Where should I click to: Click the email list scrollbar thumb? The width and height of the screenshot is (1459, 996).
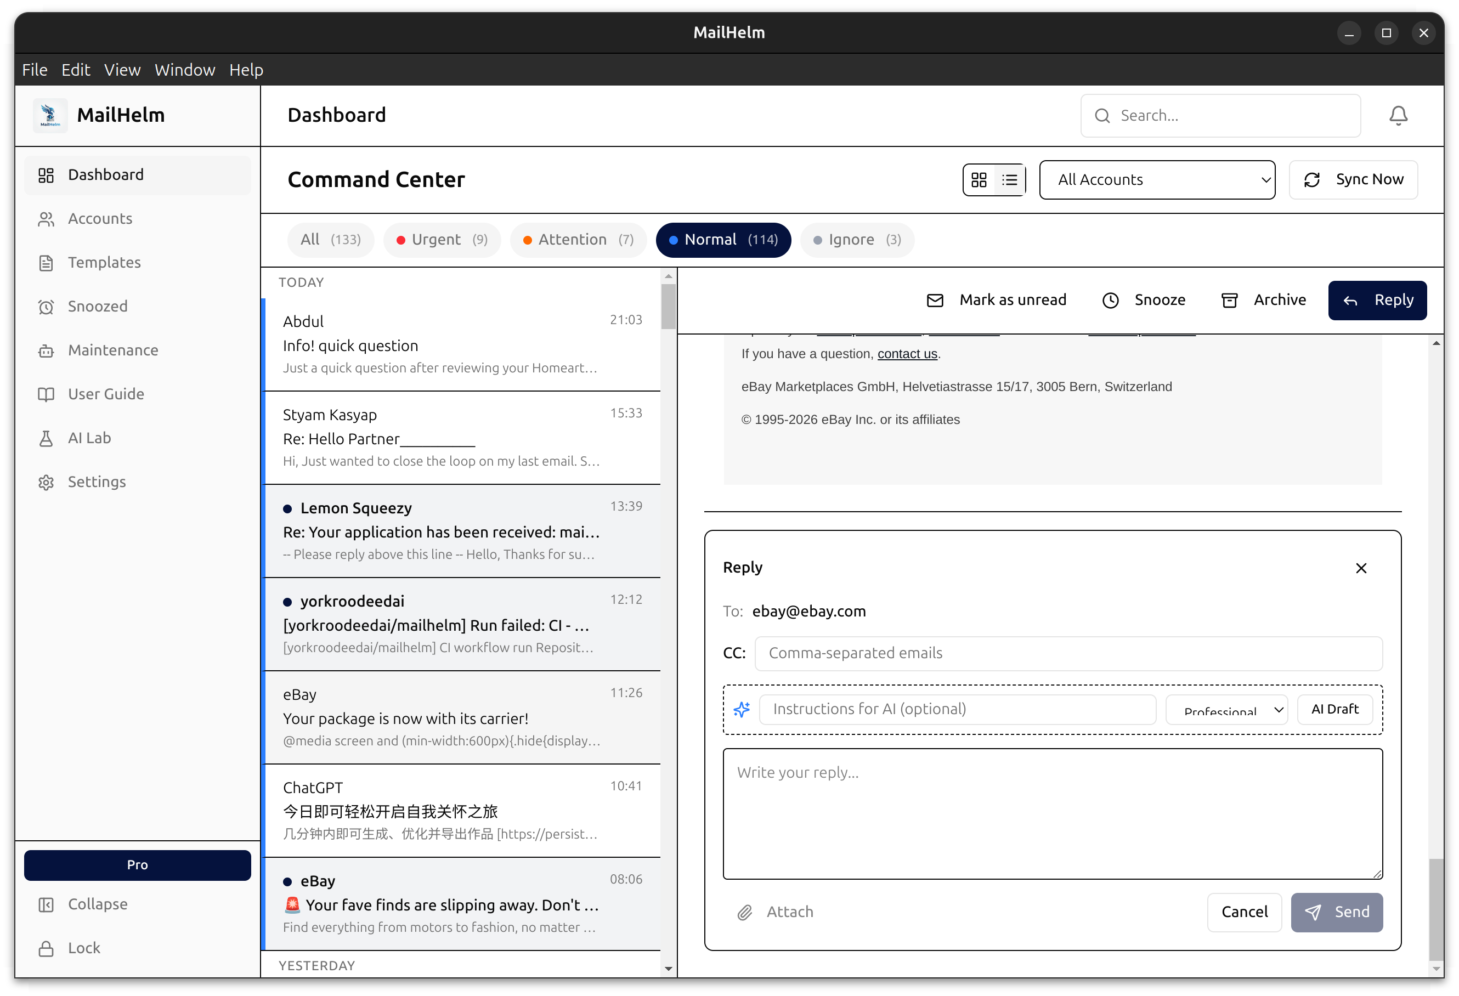click(668, 306)
